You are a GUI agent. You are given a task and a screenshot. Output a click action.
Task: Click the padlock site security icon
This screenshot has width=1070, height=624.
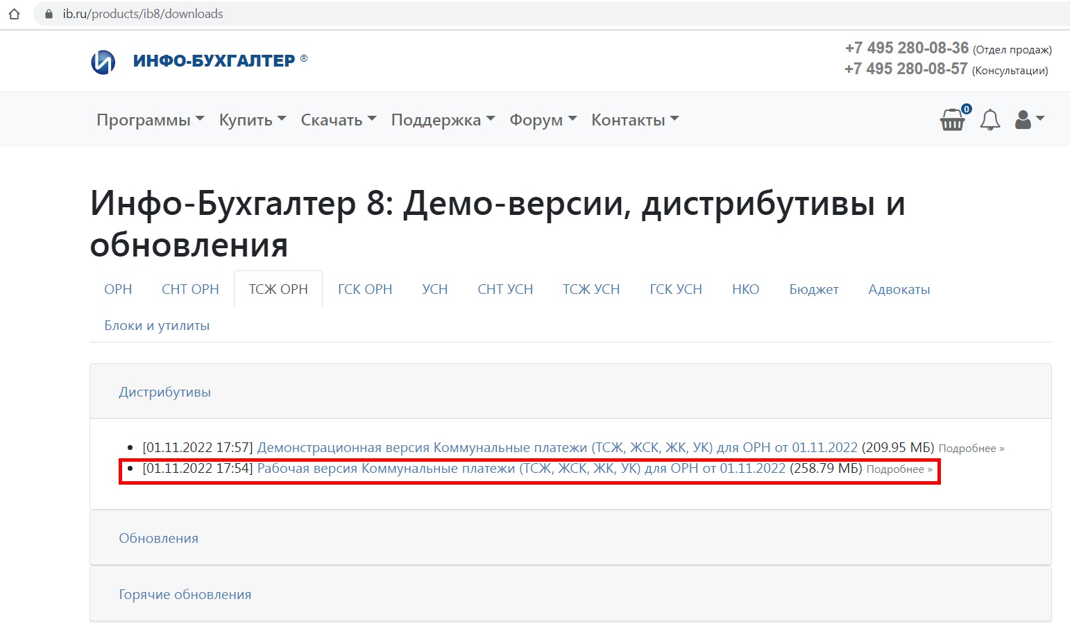click(49, 14)
